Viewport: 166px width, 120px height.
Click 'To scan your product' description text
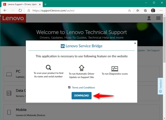(48, 75)
